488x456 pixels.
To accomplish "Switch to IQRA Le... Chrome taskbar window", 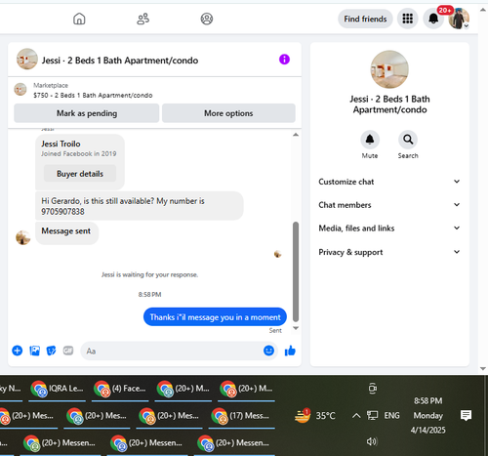I will (x=58, y=389).
